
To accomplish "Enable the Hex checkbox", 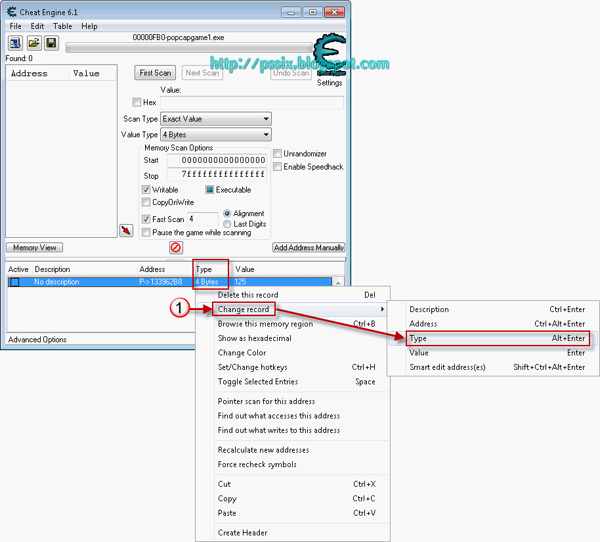I will (x=137, y=102).
